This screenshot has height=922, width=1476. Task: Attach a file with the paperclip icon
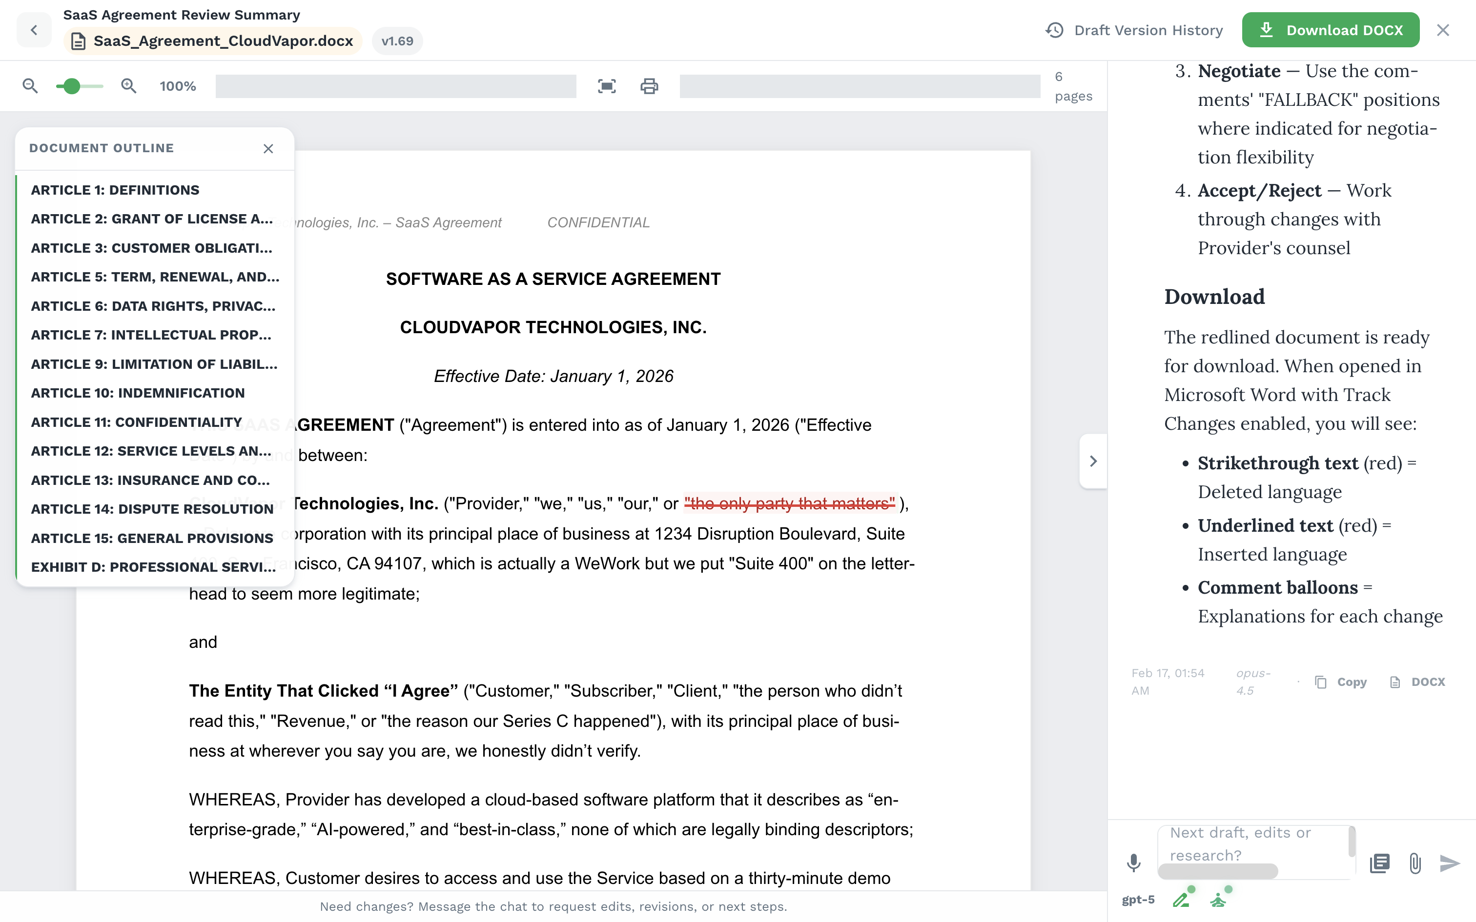(1414, 863)
